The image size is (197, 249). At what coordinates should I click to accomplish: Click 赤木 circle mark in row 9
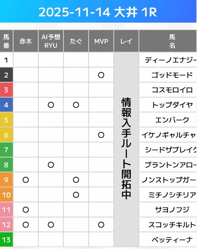(x=26, y=180)
